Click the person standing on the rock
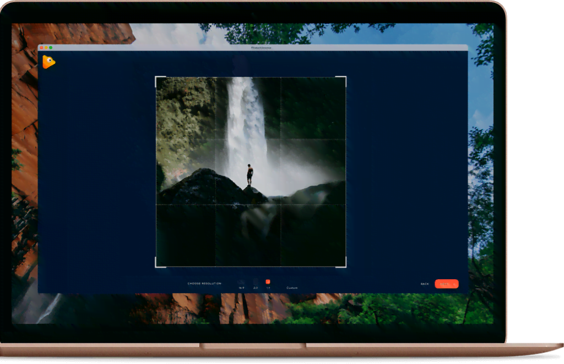 249,173
